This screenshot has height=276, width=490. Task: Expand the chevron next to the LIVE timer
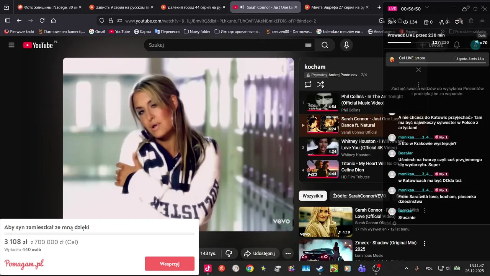tap(427, 8)
